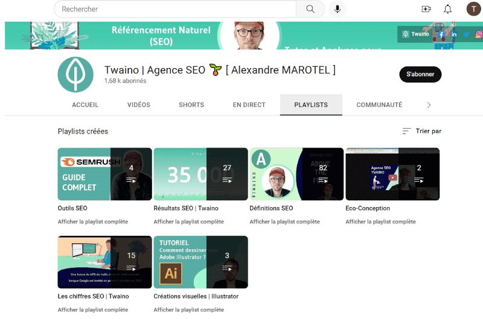Viewport: 483px width, 319px height.
Task: Afficher la playlist complète under Résultats SEO
Action: (188, 221)
